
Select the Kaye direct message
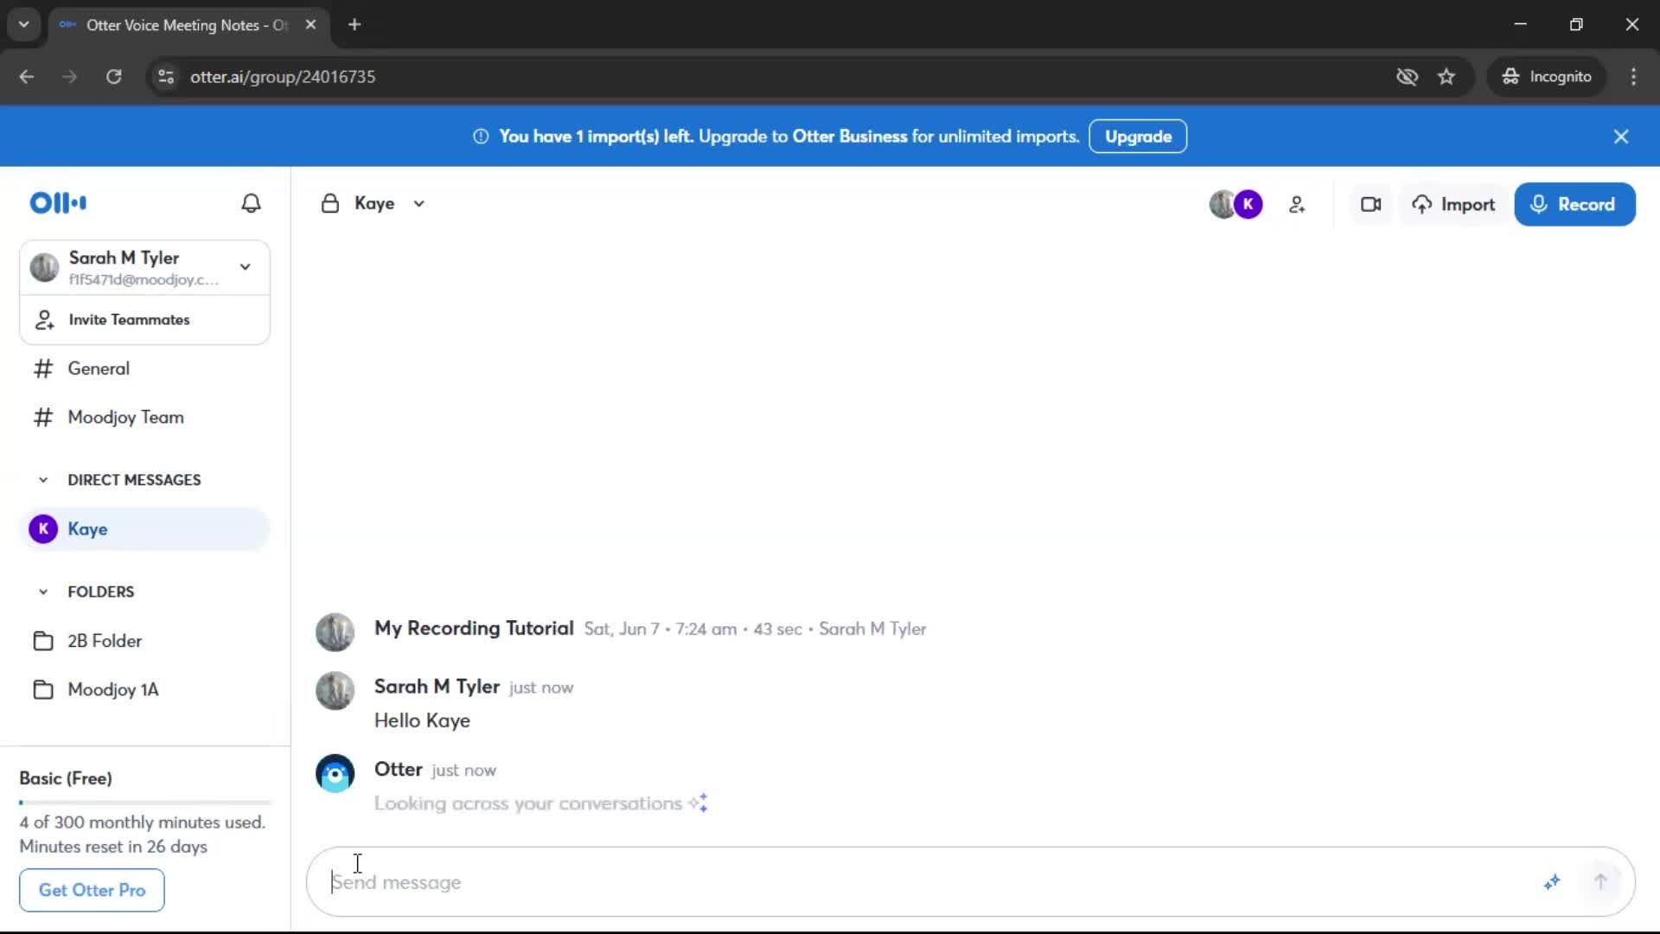coord(144,528)
